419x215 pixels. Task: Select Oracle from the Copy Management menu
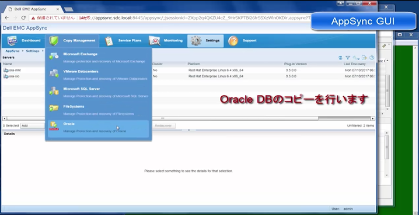click(x=99, y=129)
